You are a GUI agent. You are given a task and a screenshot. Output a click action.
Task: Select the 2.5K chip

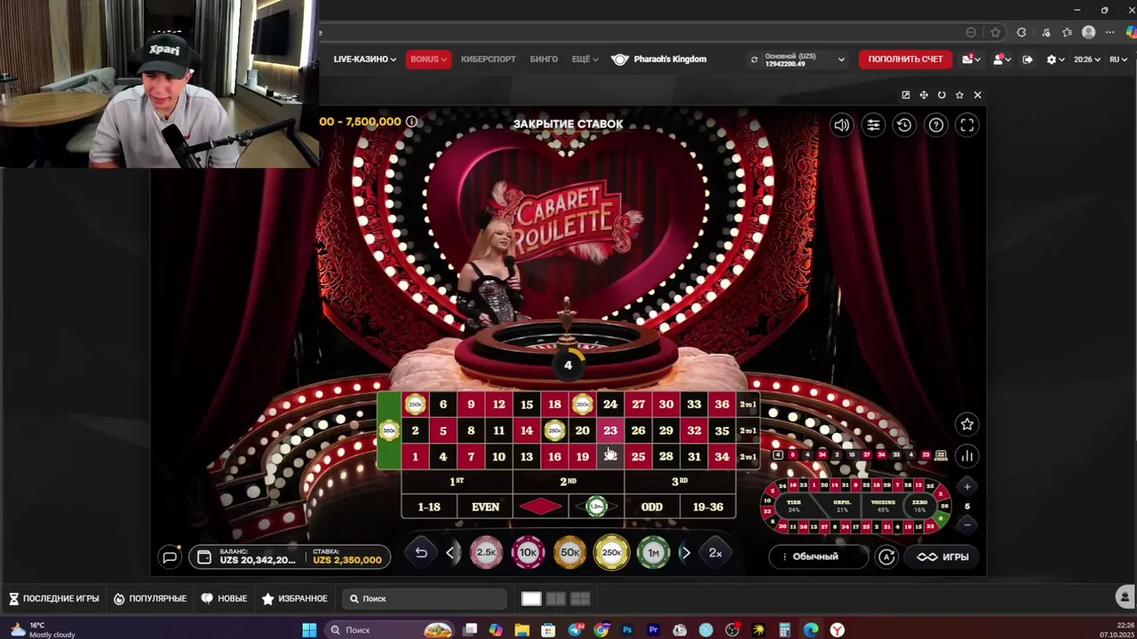click(x=486, y=552)
